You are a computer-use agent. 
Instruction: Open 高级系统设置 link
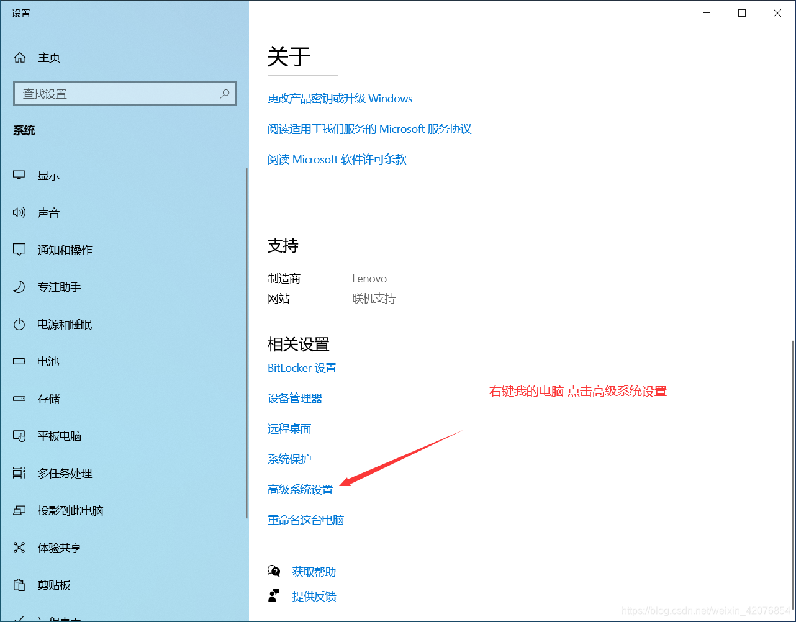click(x=300, y=489)
